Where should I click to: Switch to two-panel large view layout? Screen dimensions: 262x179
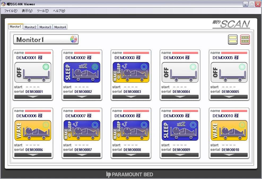pos(233,39)
